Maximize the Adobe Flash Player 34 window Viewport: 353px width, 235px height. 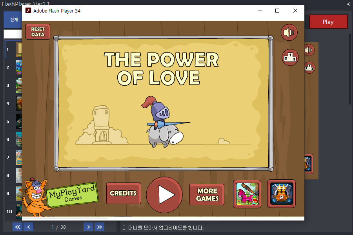(x=277, y=11)
